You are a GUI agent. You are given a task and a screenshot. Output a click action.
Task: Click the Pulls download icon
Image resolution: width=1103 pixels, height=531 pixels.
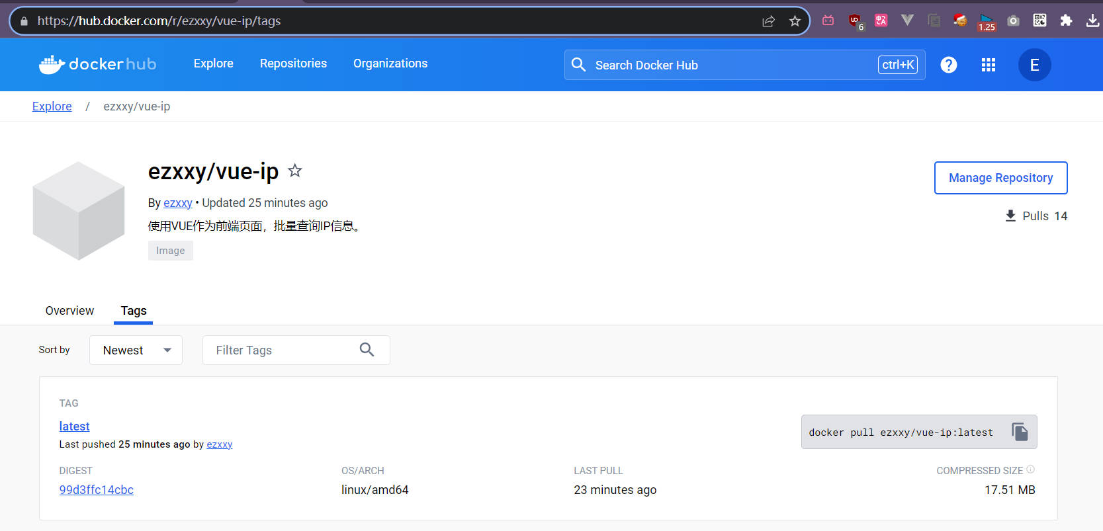click(1010, 216)
